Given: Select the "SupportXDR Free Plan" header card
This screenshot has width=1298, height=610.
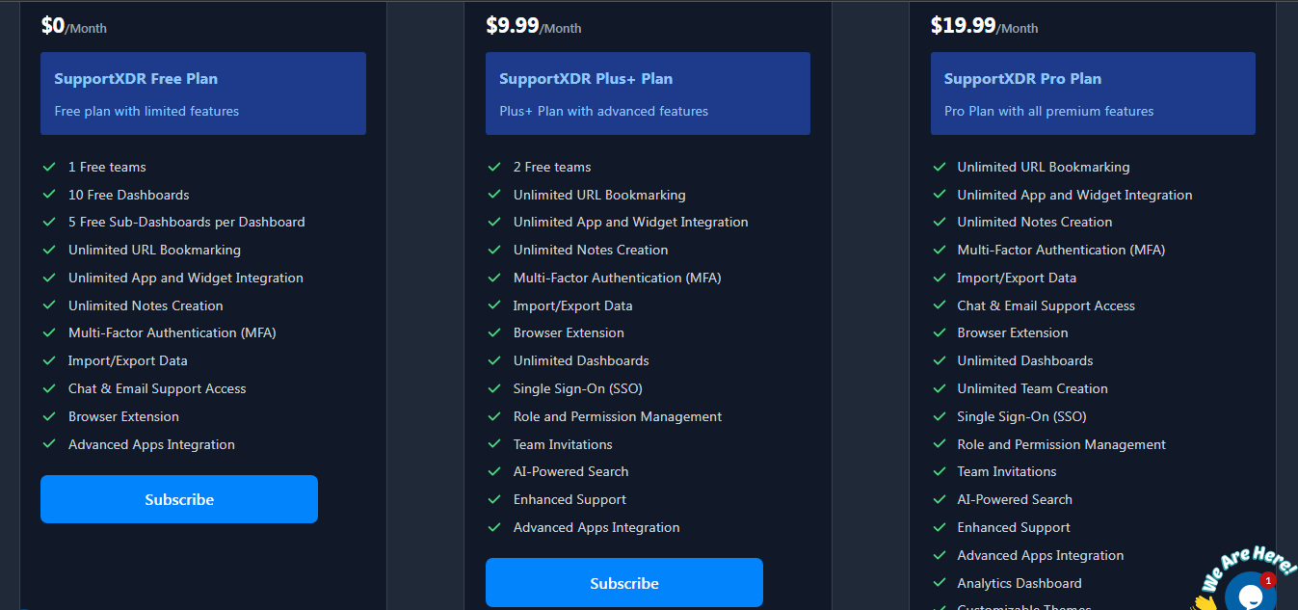Looking at the screenshot, I should tap(202, 93).
